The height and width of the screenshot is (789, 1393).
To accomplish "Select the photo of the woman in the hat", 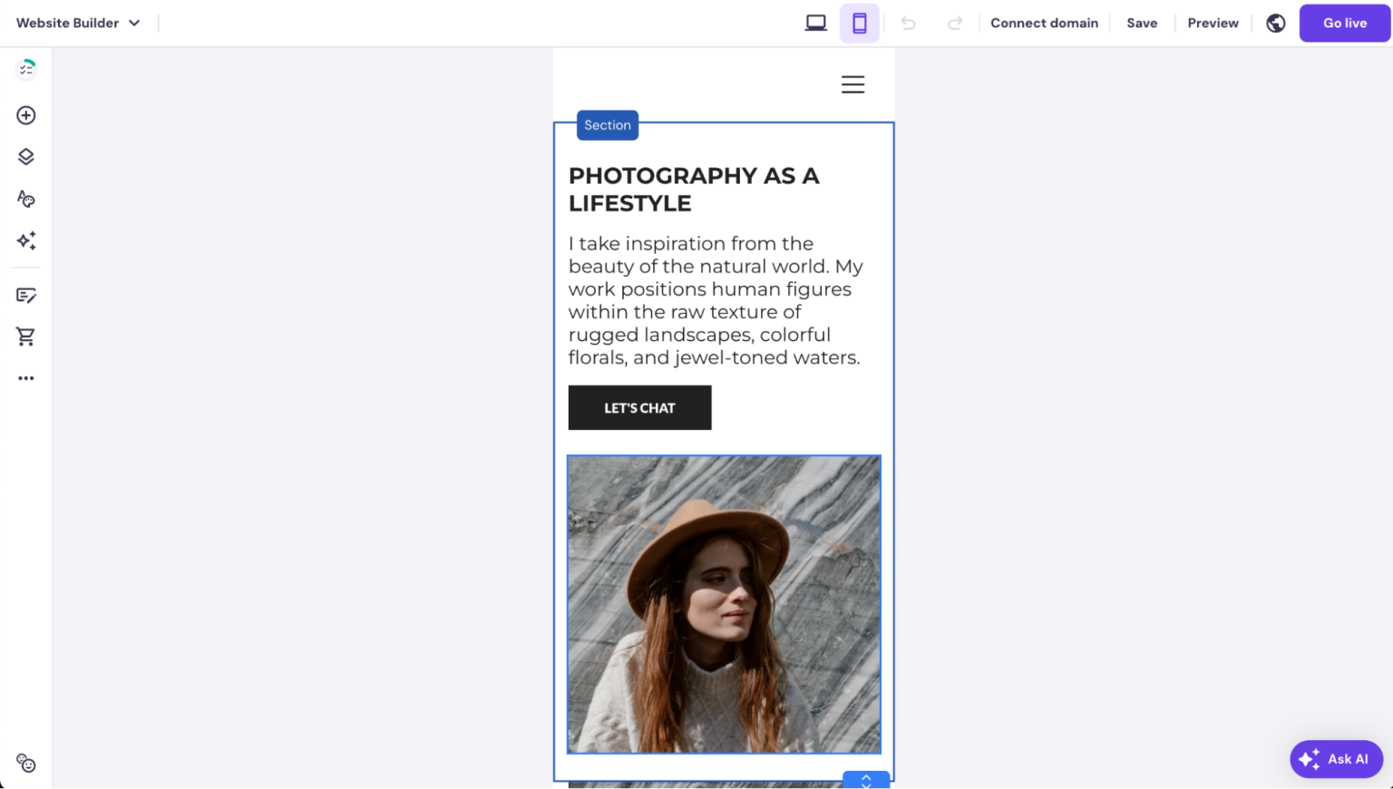I will point(723,604).
